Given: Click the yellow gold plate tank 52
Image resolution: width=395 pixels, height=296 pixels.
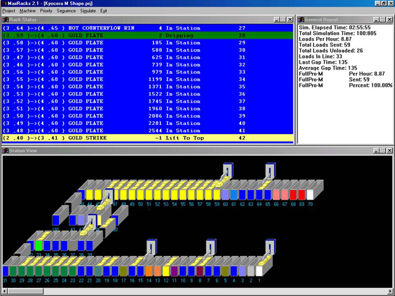Looking at the screenshot, I should pos(157,195).
